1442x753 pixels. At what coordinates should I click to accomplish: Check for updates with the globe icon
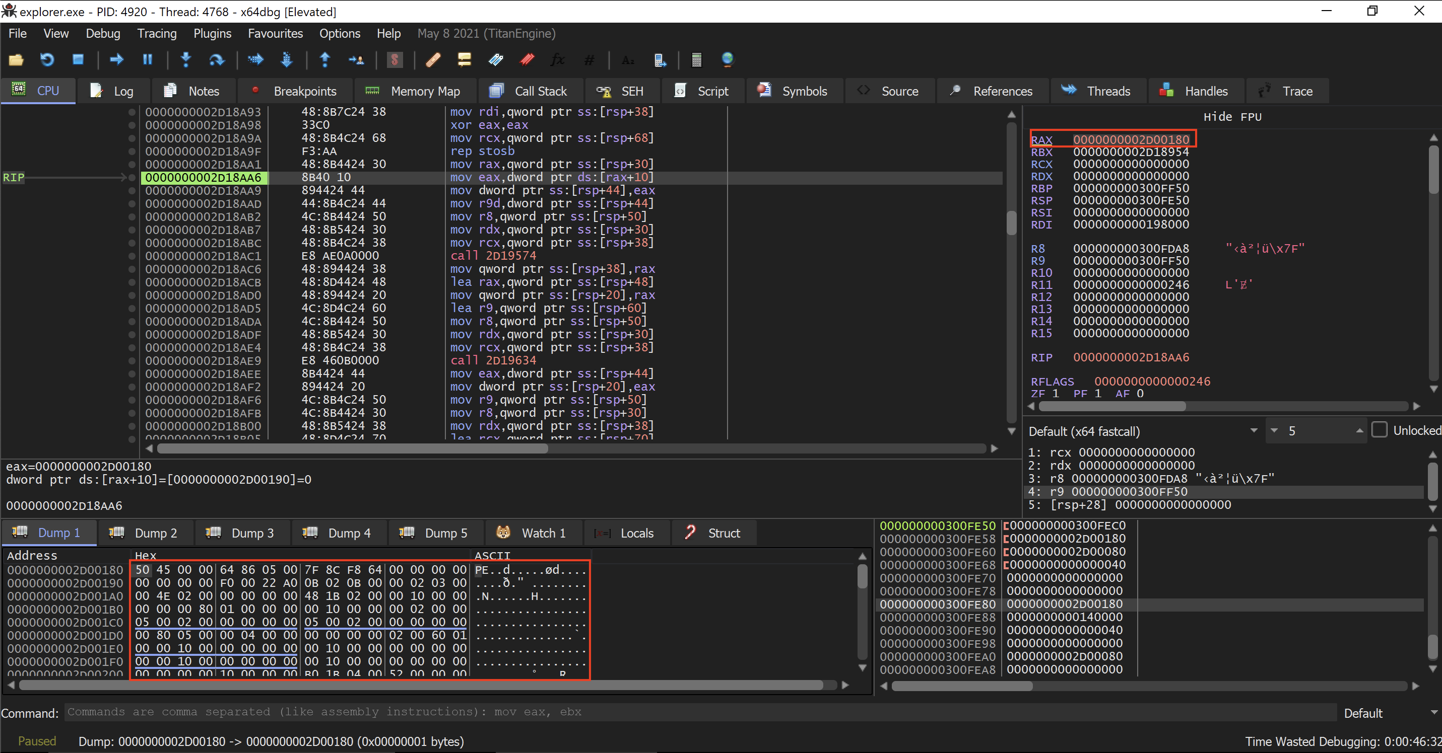tap(727, 60)
